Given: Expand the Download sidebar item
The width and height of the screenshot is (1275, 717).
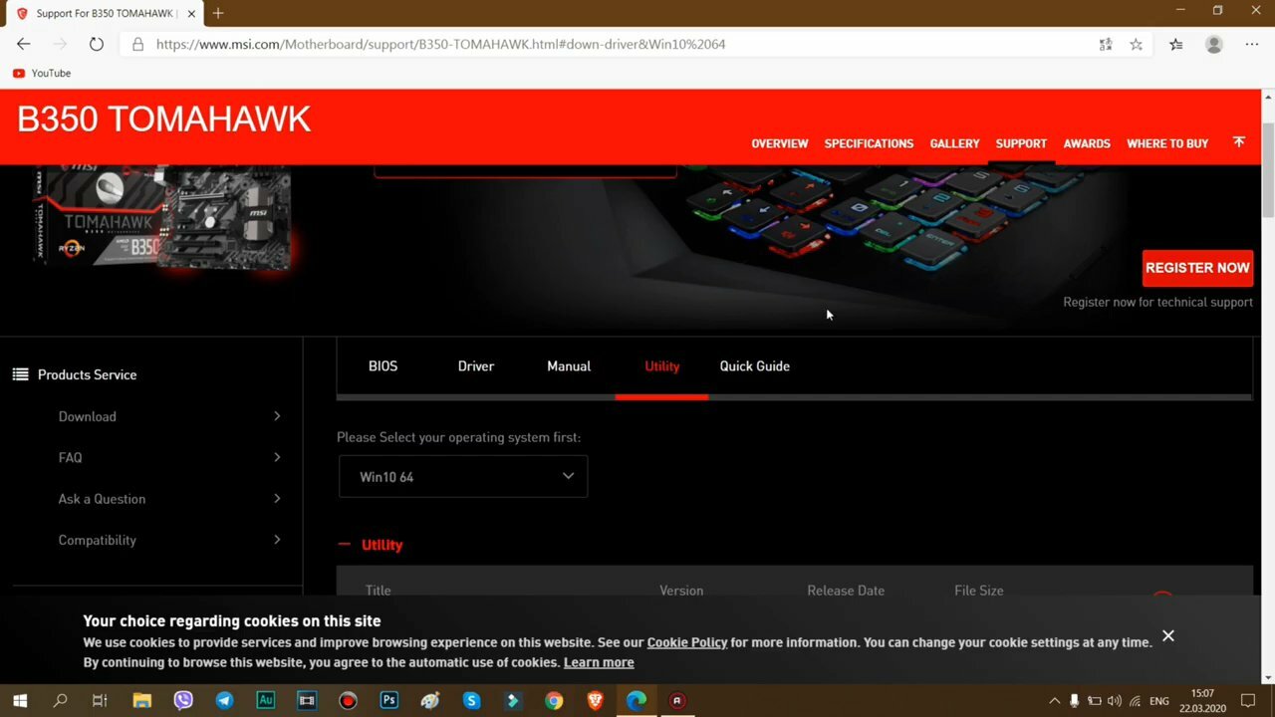Looking at the screenshot, I should point(169,416).
